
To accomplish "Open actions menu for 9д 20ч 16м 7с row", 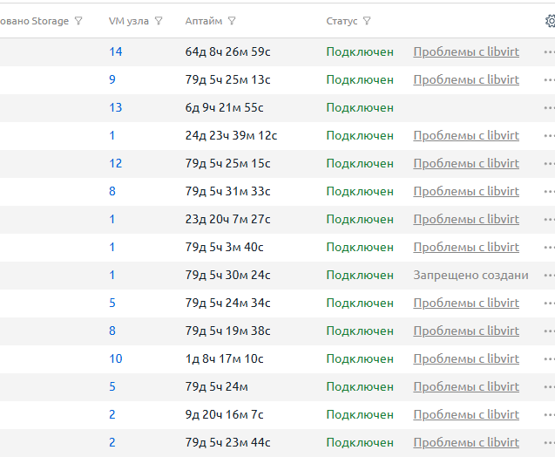I will (x=548, y=415).
